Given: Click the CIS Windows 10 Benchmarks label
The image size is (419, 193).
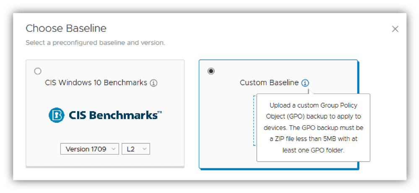Looking at the screenshot, I should 96,83.
